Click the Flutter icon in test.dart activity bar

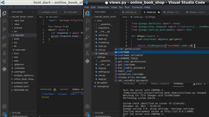click(x=4, y=61)
